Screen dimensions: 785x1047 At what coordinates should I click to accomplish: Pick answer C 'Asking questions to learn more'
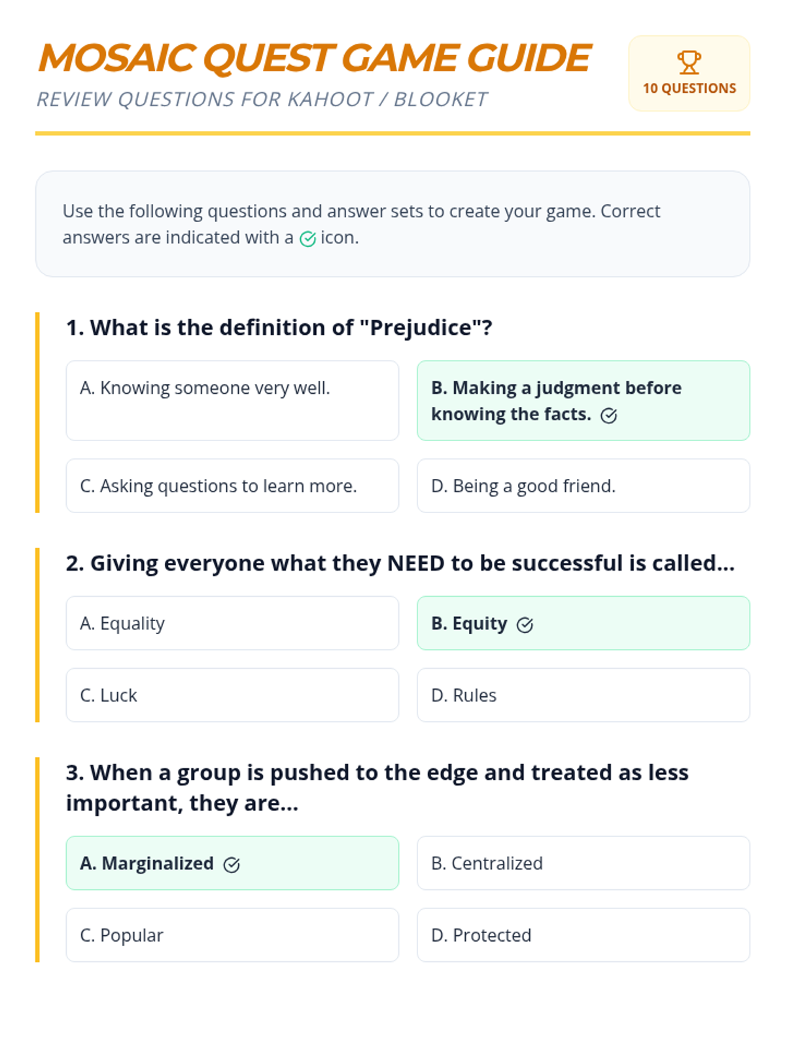pos(232,486)
